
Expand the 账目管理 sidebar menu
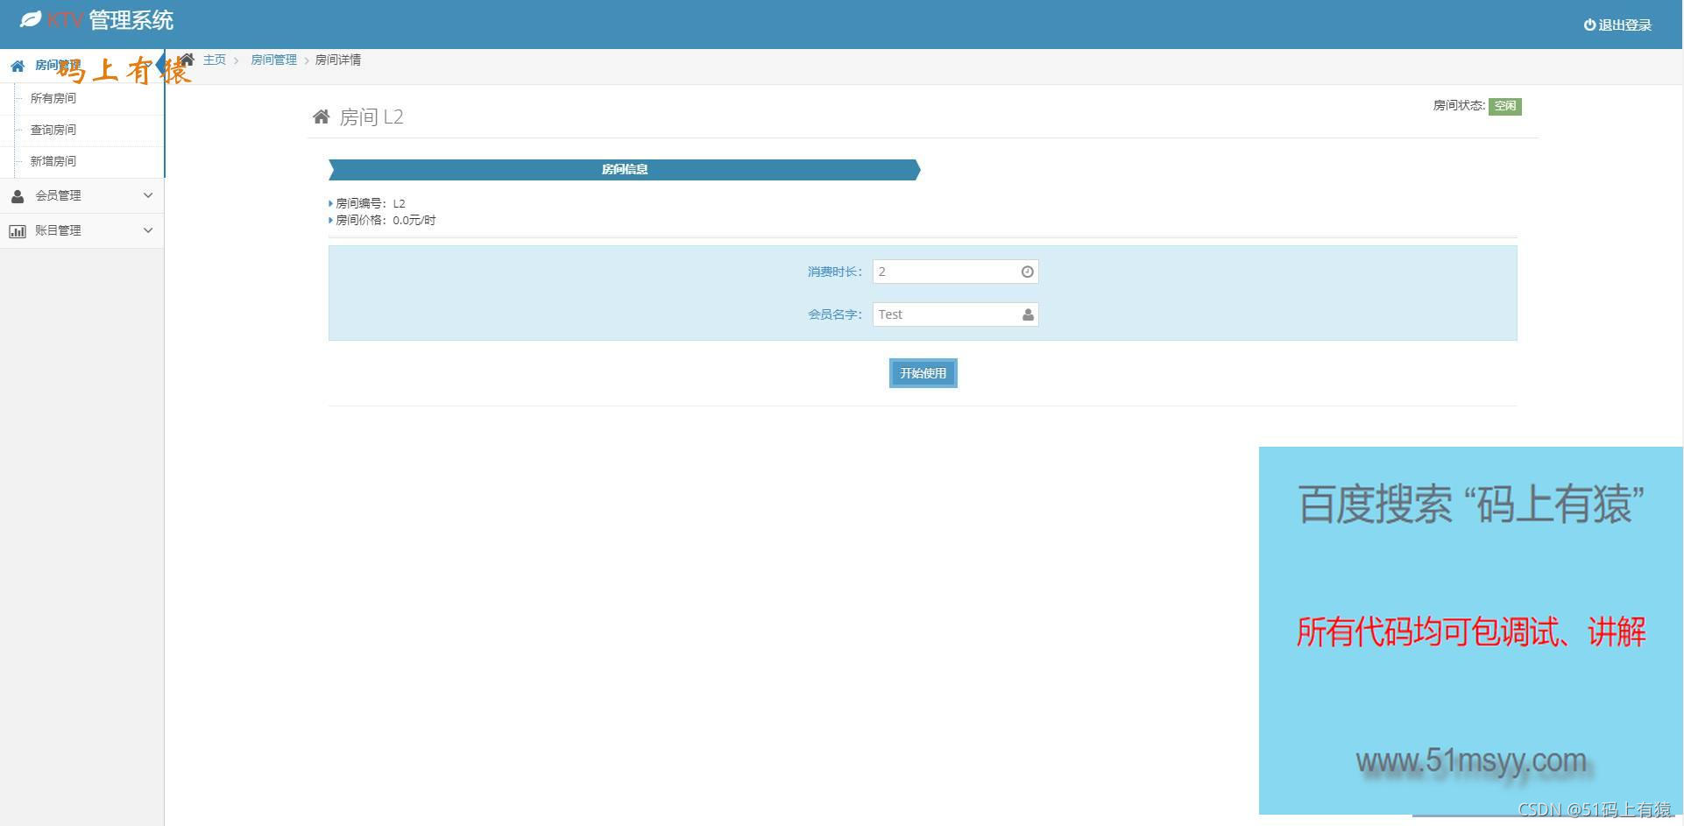click(81, 230)
